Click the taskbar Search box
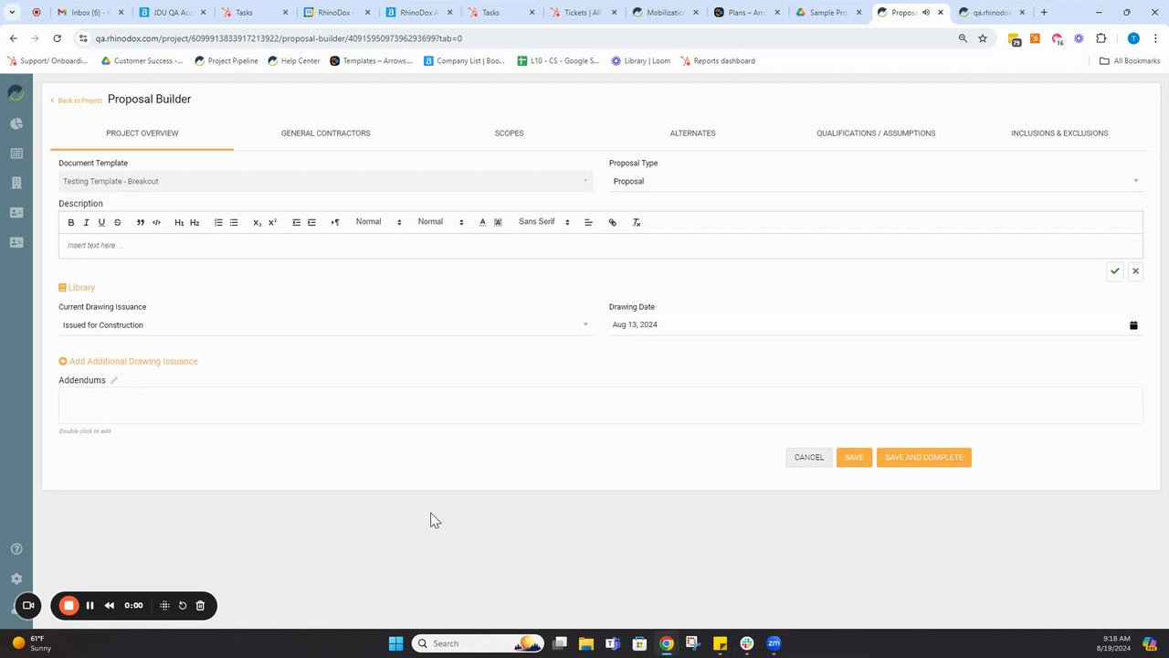This screenshot has width=1169, height=658. pos(478,643)
